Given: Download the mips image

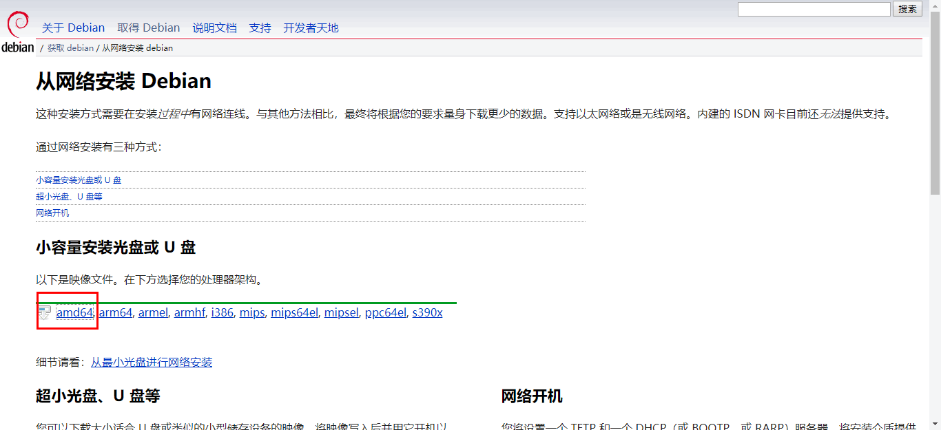Looking at the screenshot, I should click(252, 312).
